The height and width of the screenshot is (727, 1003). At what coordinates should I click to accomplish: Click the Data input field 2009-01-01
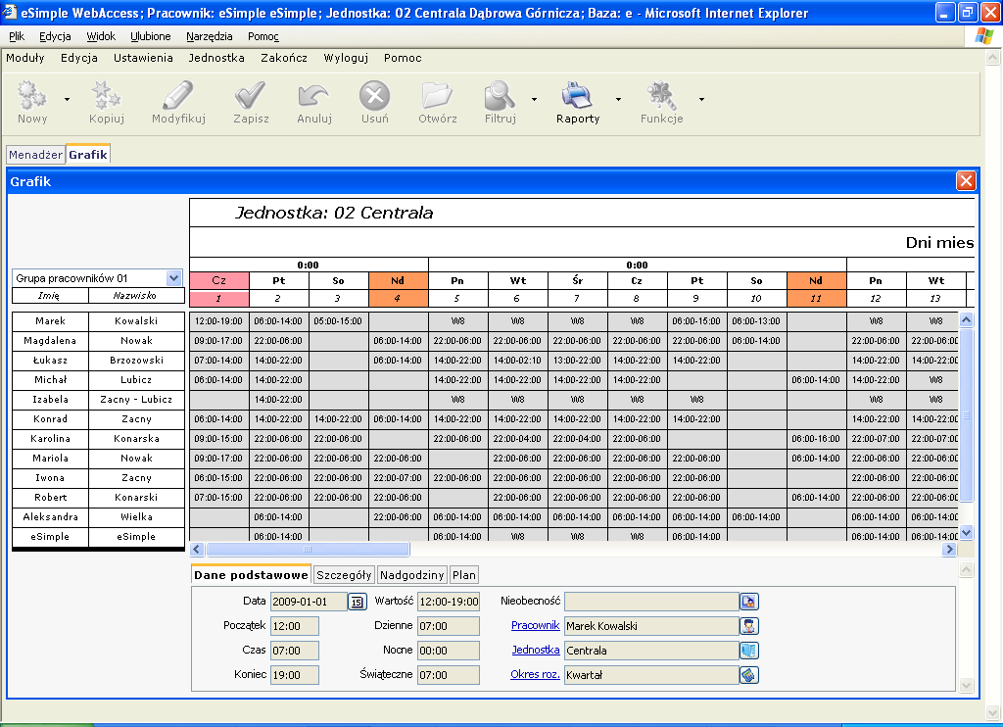click(x=309, y=602)
